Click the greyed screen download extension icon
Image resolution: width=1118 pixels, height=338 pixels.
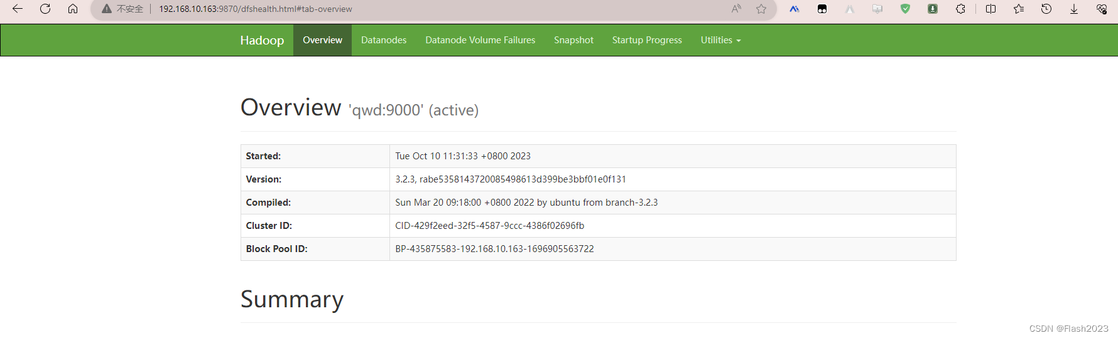pos(877,9)
